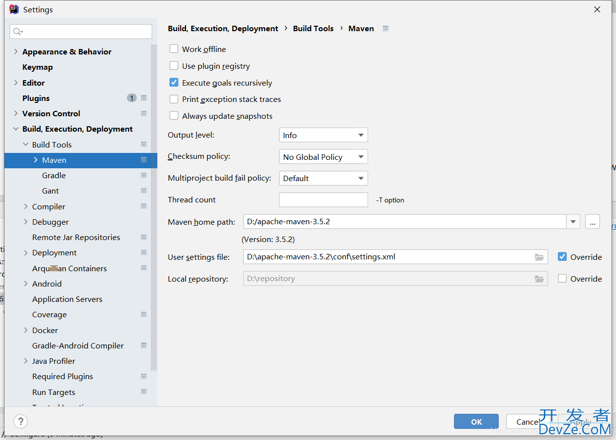Click the settings tree vertical scrollbar

pos(154,207)
